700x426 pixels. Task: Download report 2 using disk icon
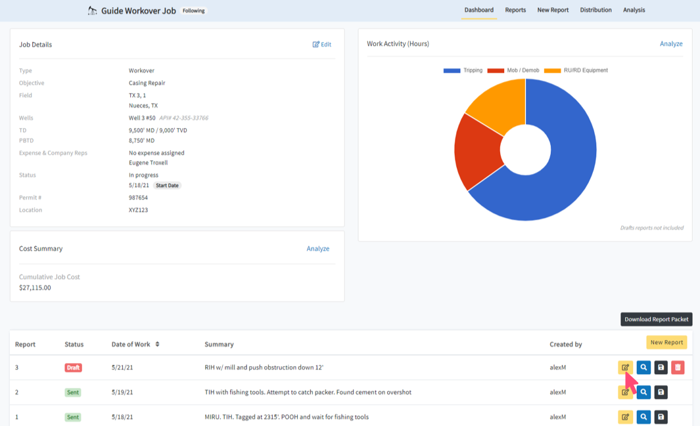(661, 392)
